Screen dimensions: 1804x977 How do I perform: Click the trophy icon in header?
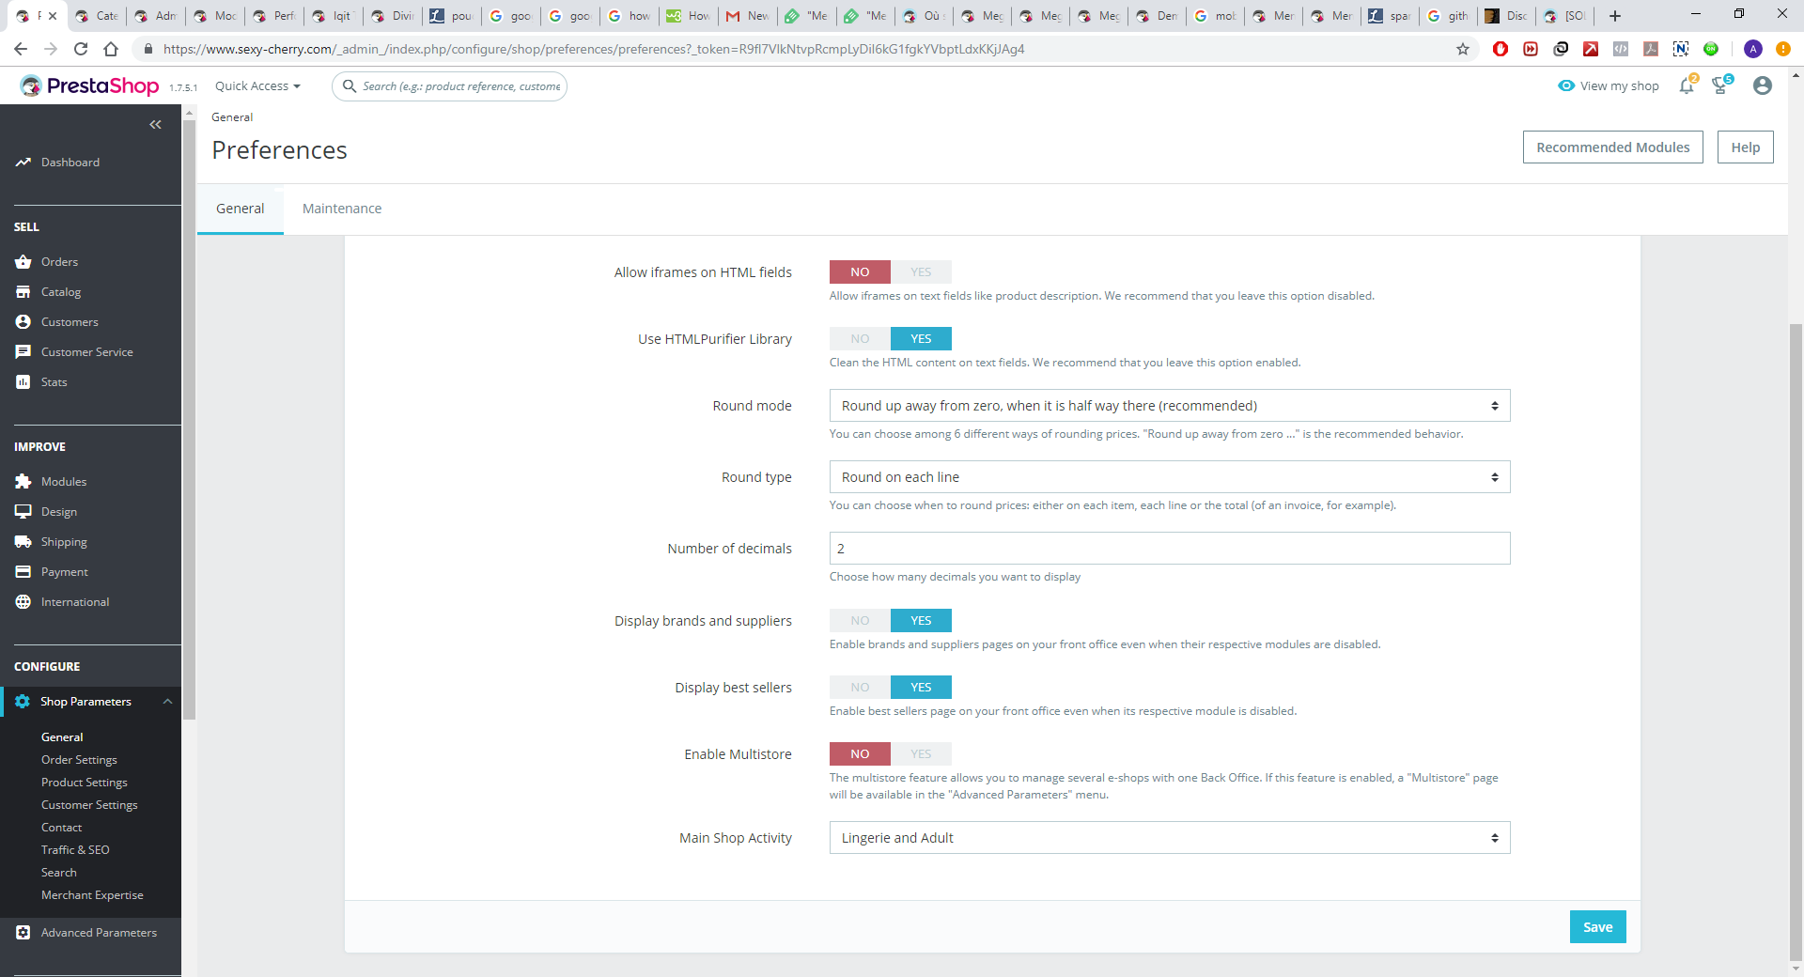[x=1720, y=85]
